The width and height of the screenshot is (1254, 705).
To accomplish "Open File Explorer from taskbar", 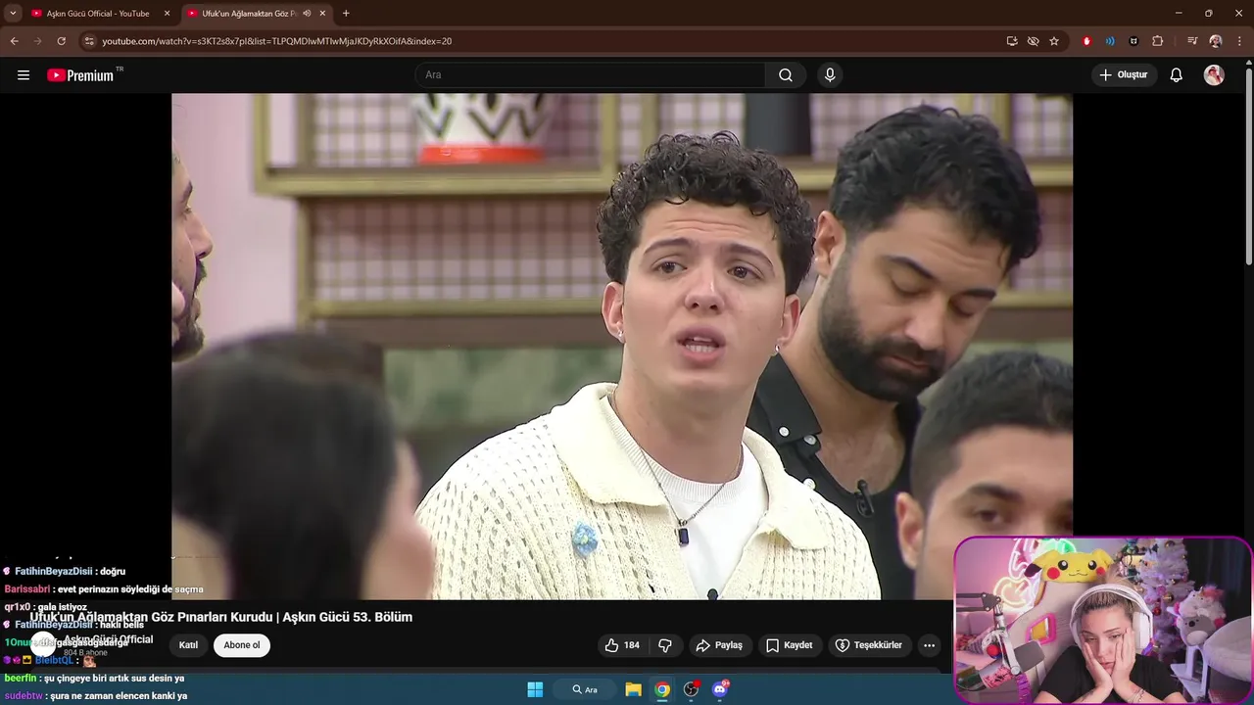I will pyautogui.click(x=634, y=689).
